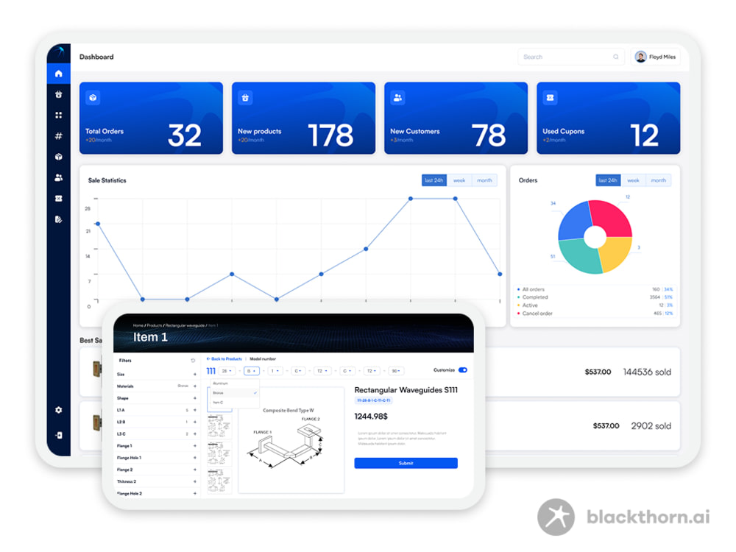Expand the Materials filter plus sign
This screenshot has height=552, width=736.
coord(195,386)
